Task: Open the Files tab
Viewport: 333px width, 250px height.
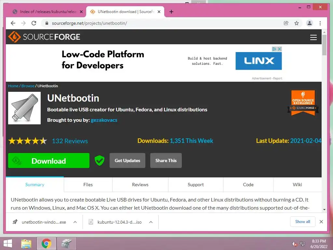Action: (x=88, y=185)
